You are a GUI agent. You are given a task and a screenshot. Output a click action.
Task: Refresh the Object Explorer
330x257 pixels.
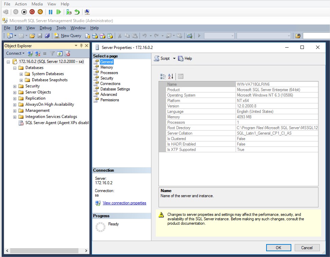60,53
